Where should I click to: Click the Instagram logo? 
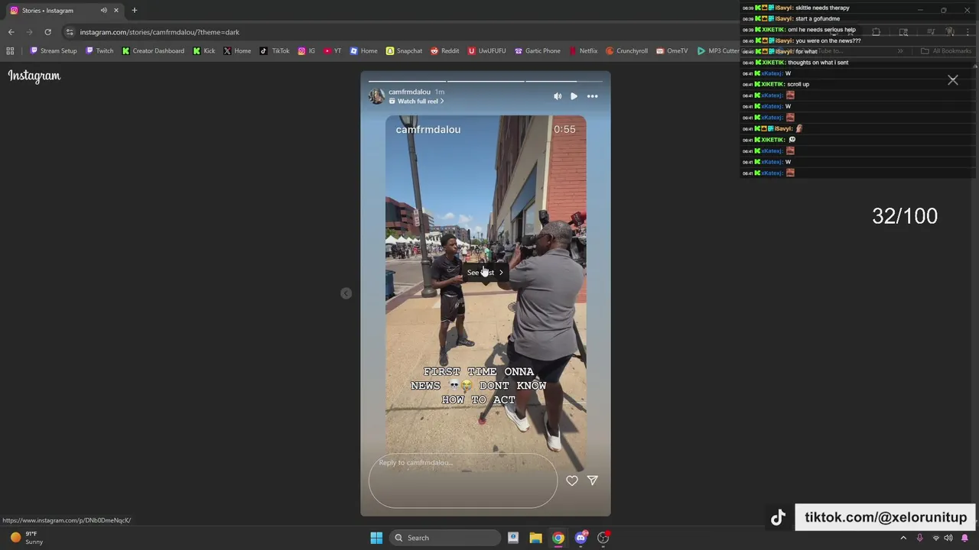tap(34, 76)
